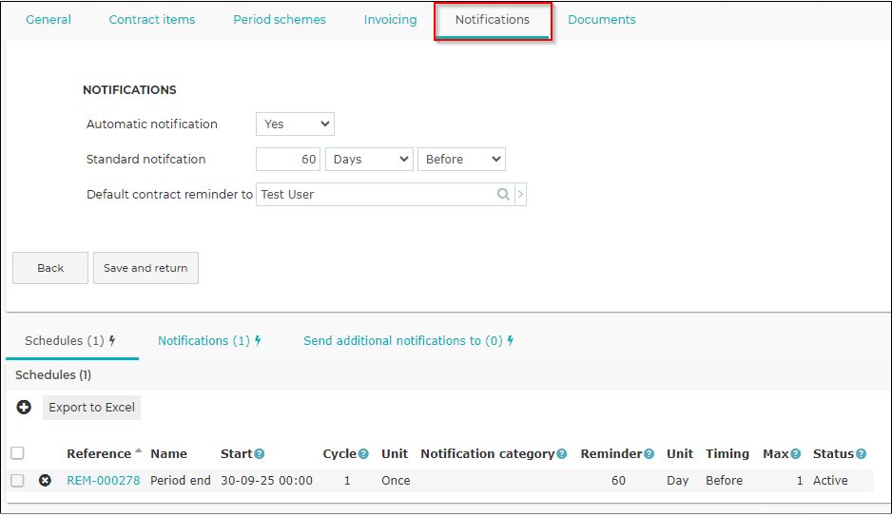Screen dimensions: 892x516
Task: Delete schedule REM-000278 with the X icon
Action: pos(45,481)
